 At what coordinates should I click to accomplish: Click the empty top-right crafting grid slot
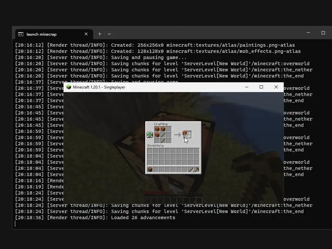click(169, 129)
